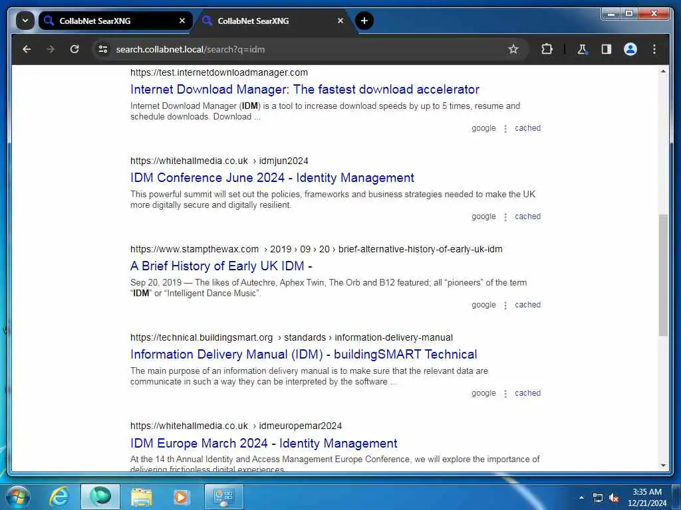Open cached version of buildingSMART result
Viewport: 681px width, 510px height.
coord(527,393)
